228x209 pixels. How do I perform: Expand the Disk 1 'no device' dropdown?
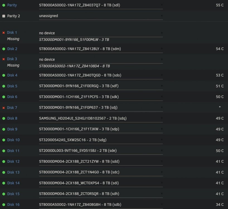[101, 33]
